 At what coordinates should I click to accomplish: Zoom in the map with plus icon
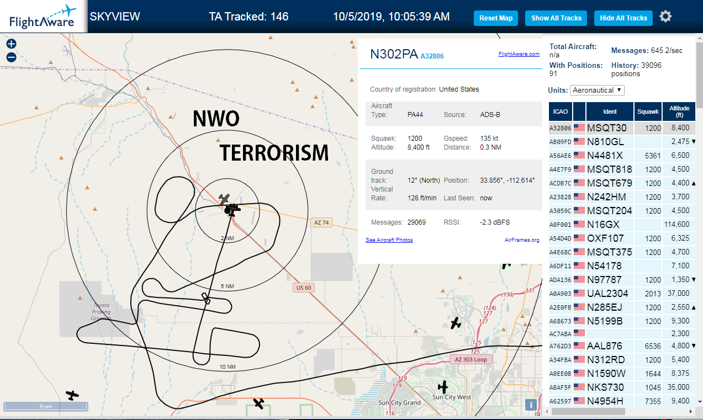tap(11, 44)
